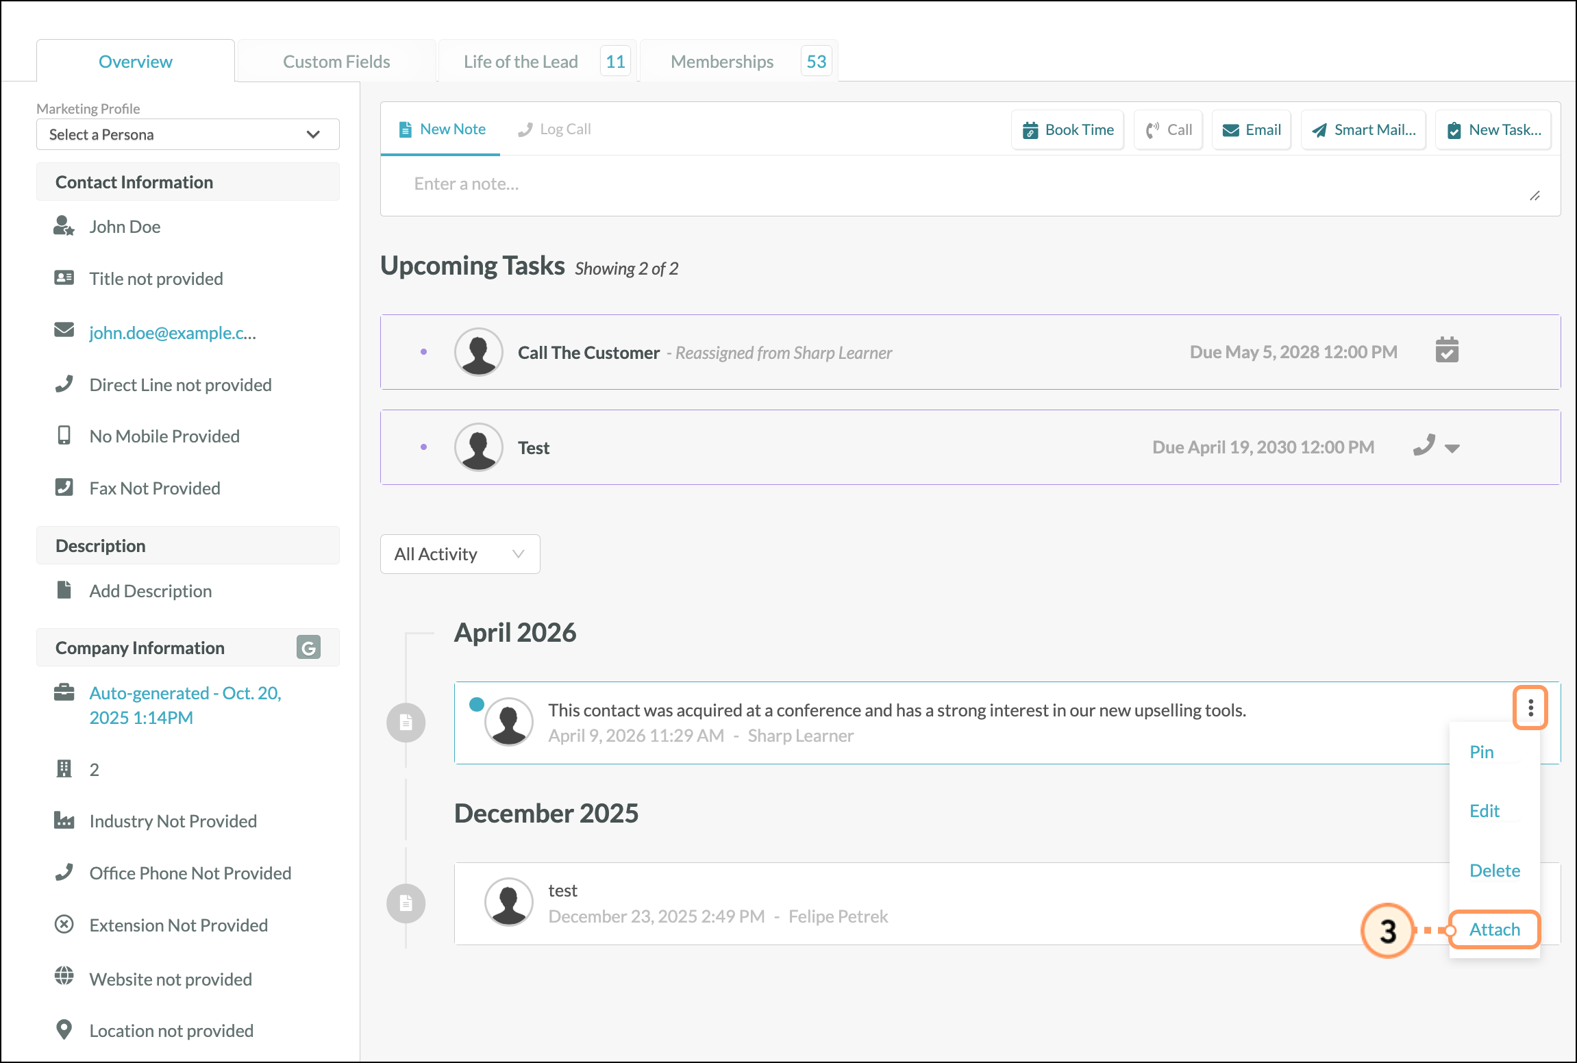Expand the All Activity filter dropdown
1577x1063 pixels.
coord(460,554)
